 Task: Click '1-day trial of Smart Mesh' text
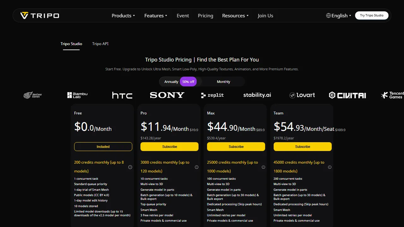pyautogui.click(x=92, y=190)
